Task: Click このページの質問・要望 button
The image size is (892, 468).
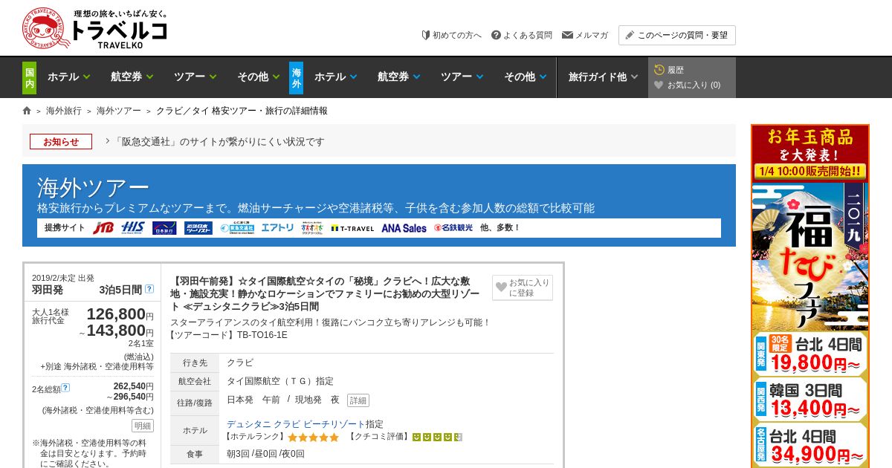Action: (x=676, y=35)
